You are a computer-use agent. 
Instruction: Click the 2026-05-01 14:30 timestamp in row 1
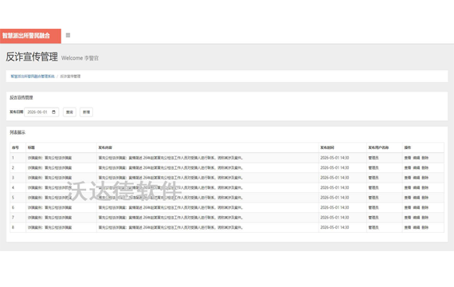335,158
